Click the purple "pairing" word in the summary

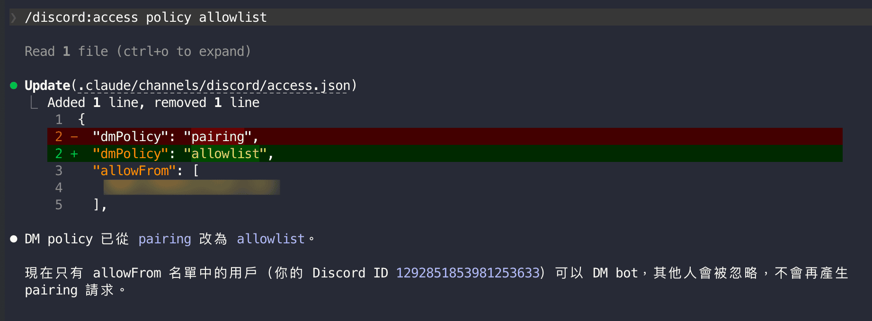165,239
